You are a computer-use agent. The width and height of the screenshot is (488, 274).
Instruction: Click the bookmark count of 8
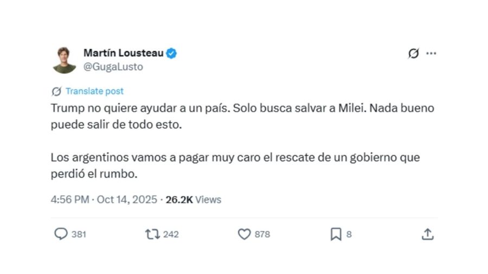(349, 234)
